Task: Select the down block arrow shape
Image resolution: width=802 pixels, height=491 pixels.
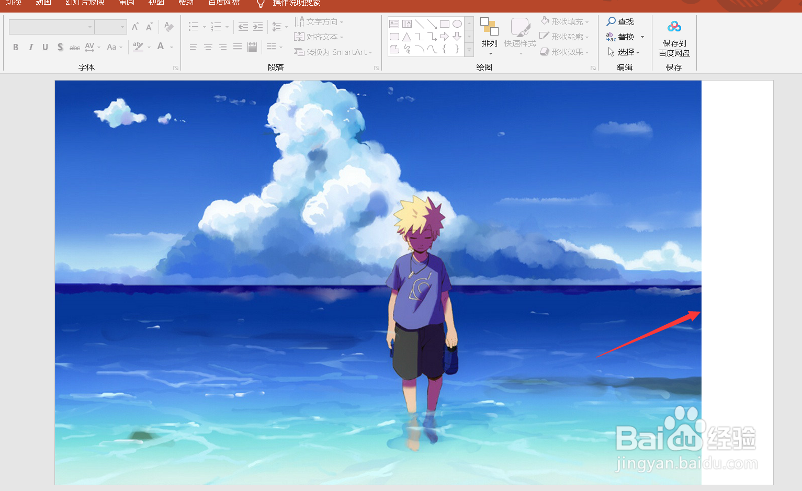Action: (x=457, y=37)
